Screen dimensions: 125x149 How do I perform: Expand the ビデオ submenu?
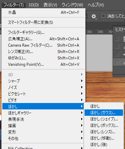point(43,100)
